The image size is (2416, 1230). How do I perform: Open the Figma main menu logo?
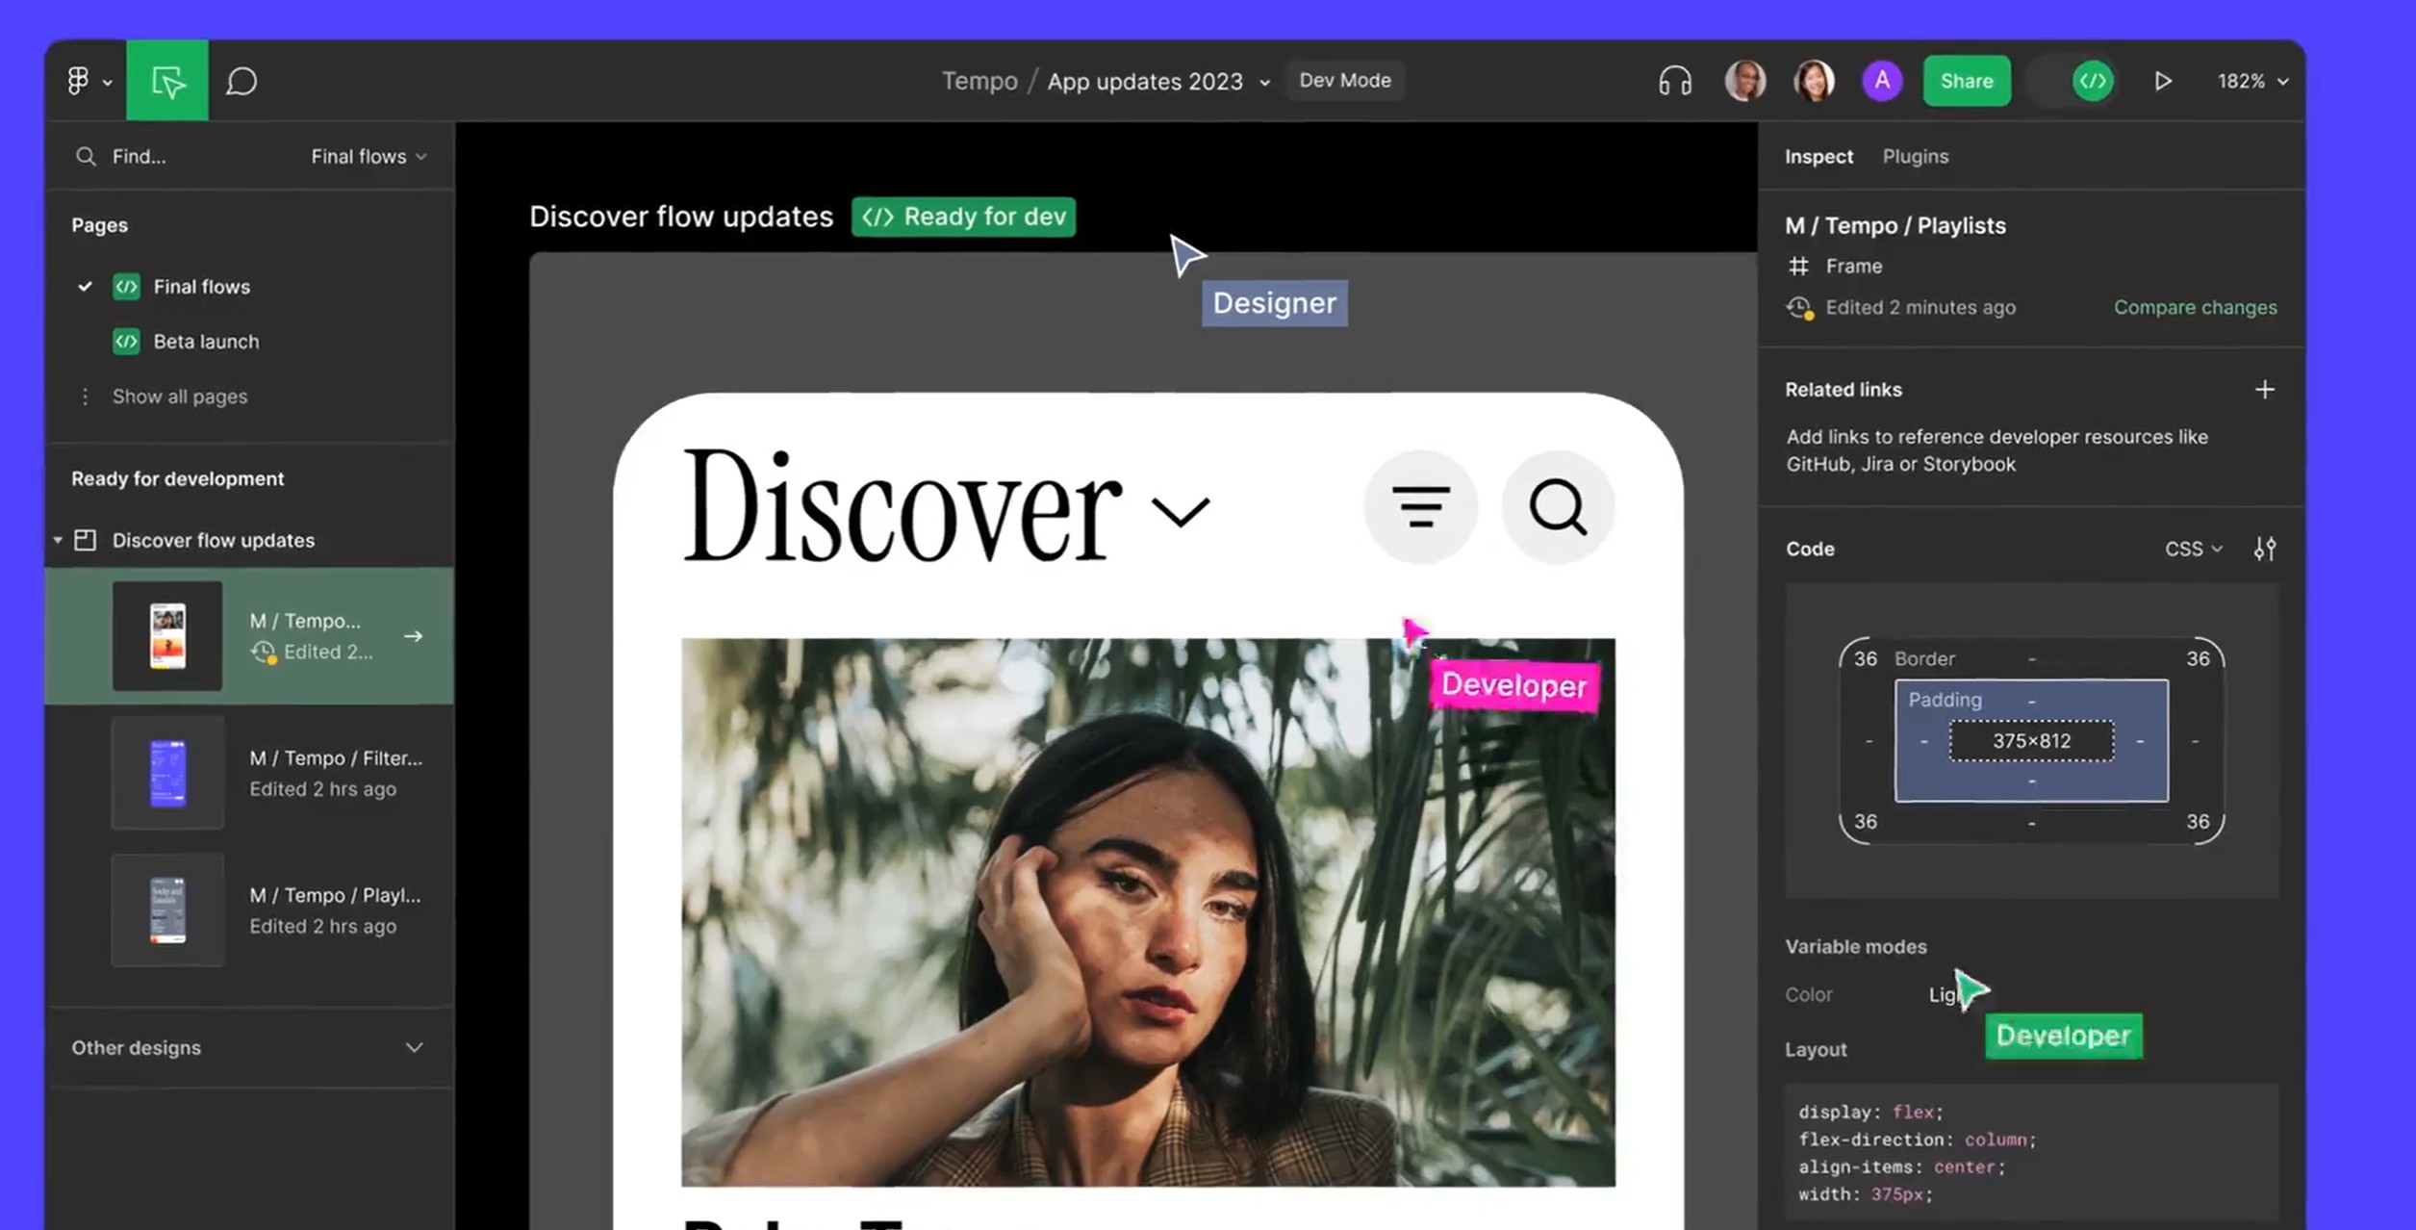coord(79,81)
